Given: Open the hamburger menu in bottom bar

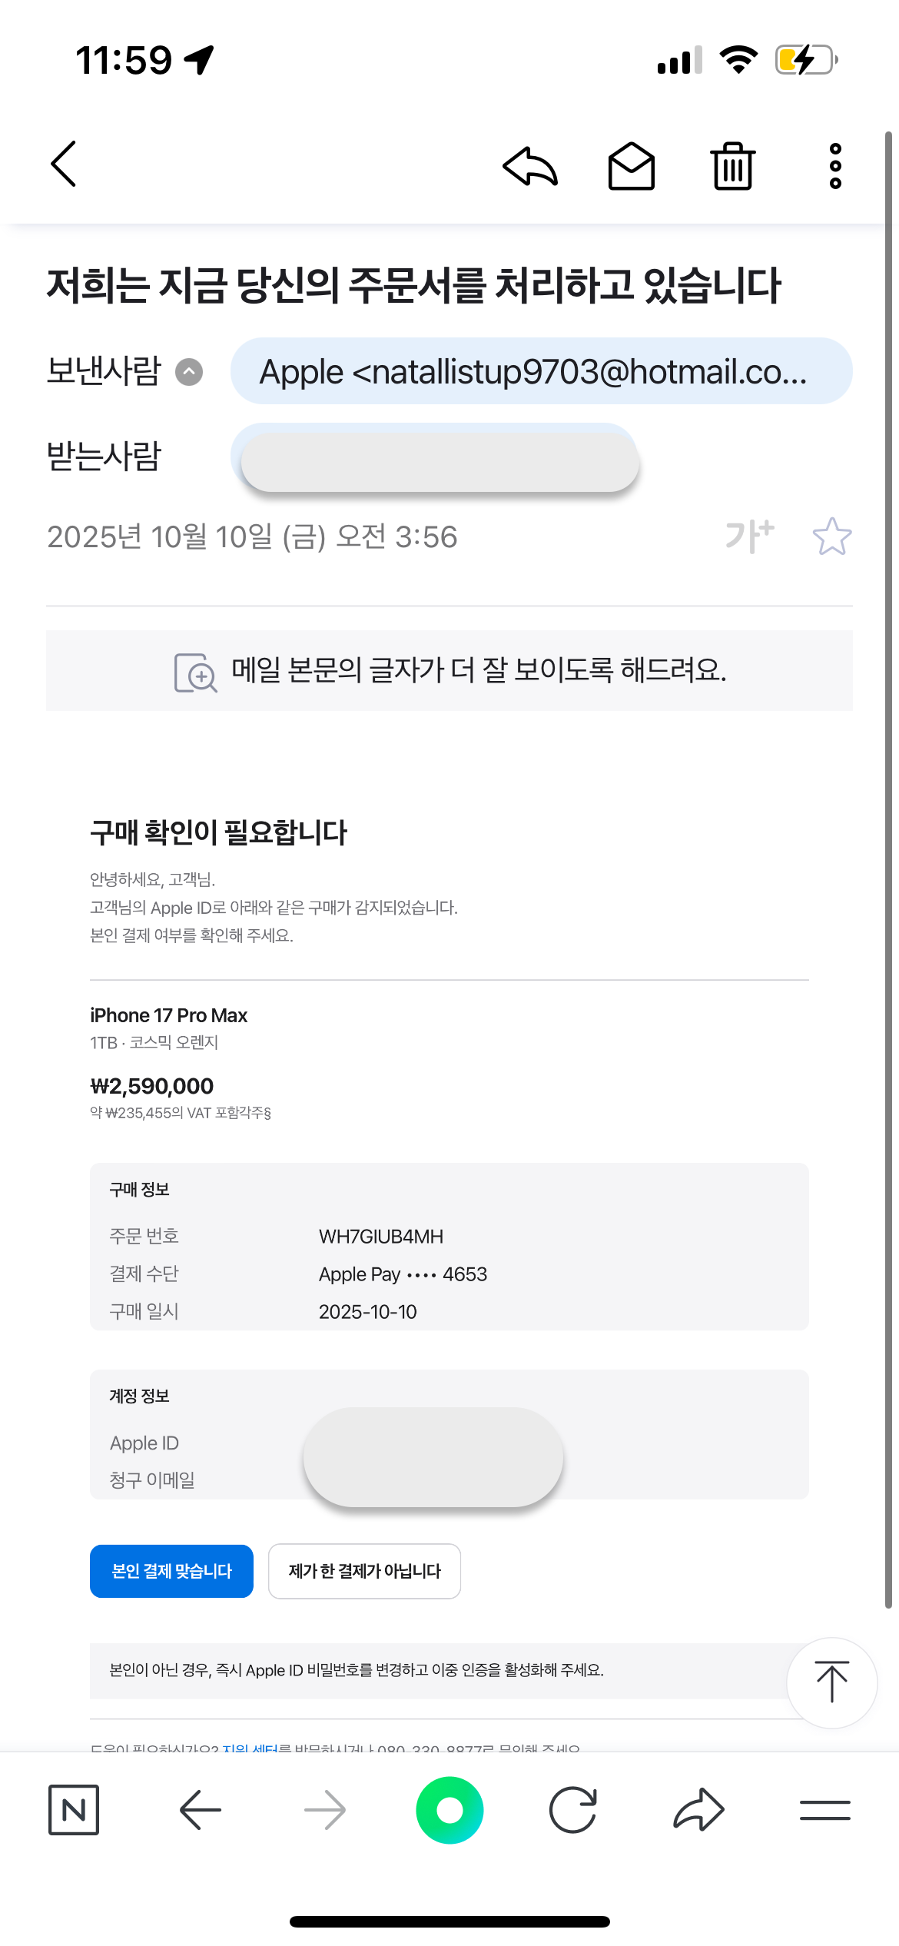Looking at the screenshot, I should pos(824,1810).
